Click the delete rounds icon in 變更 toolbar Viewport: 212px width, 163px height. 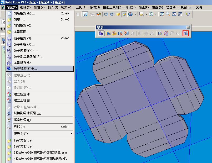tap(166, 33)
